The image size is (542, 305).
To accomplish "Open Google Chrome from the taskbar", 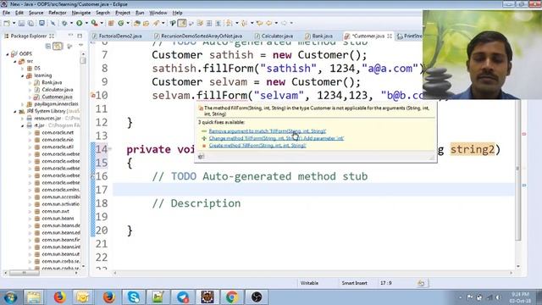I will pyautogui.click(x=231, y=297).
